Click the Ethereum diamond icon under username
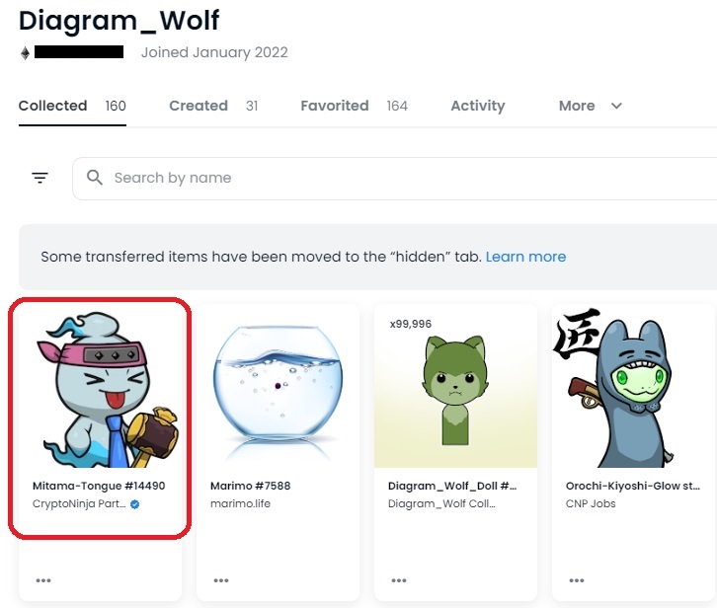The image size is (717, 608). tap(25, 53)
